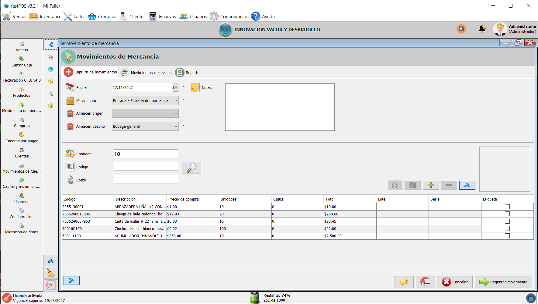538x304 pixels.
Task: Open the notifications bell icon
Action: pyautogui.click(x=482, y=29)
